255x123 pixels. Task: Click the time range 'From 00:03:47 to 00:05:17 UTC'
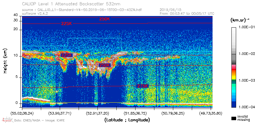(187, 13)
